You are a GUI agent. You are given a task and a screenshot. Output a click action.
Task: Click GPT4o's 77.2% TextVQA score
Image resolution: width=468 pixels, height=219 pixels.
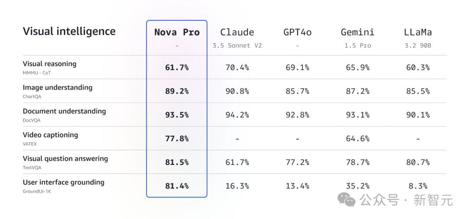click(x=297, y=162)
